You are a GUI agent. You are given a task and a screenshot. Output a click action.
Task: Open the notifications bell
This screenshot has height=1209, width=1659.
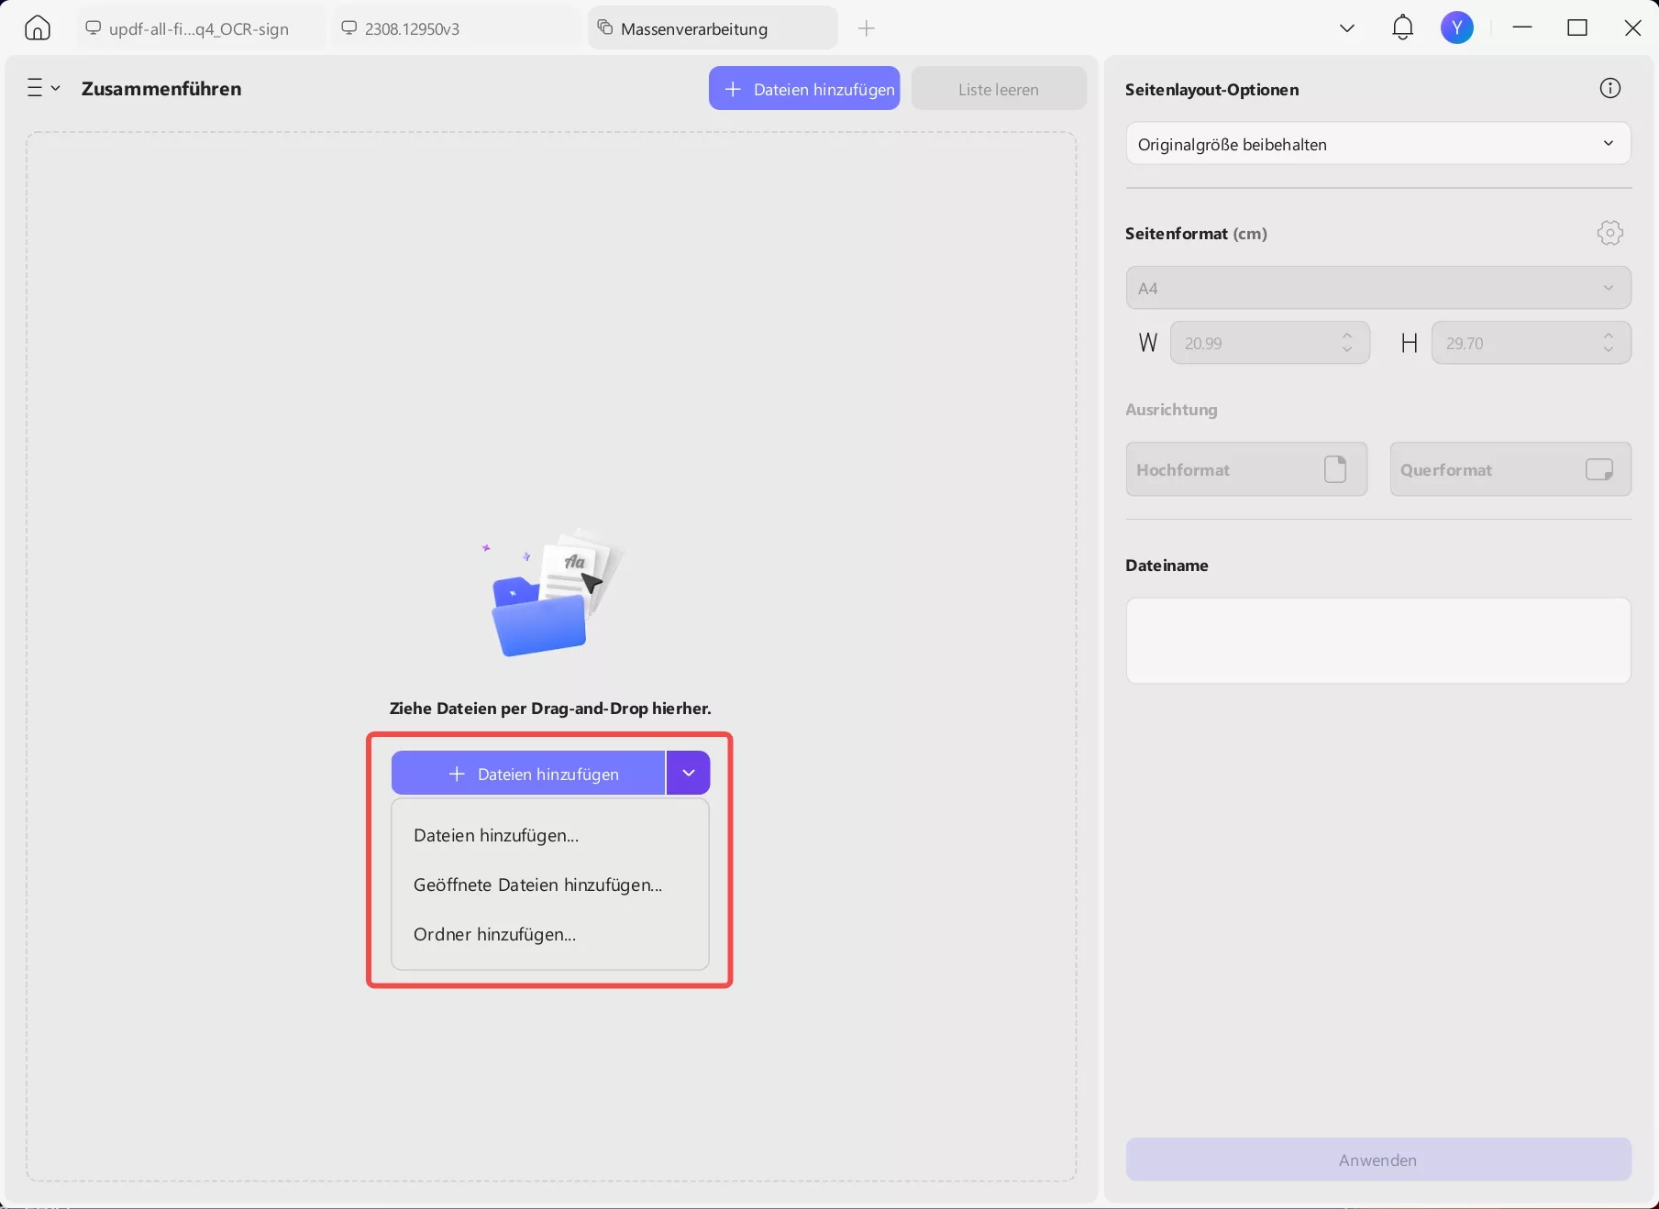click(x=1402, y=28)
